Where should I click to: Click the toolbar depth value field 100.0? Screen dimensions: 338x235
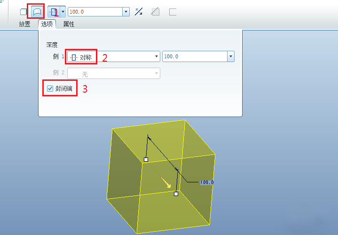click(x=95, y=12)
